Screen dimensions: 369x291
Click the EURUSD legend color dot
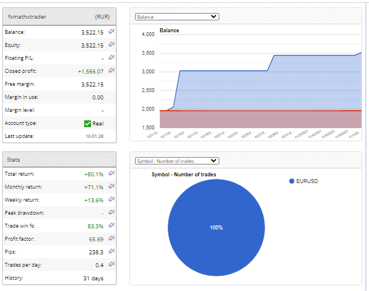point(292,181)
